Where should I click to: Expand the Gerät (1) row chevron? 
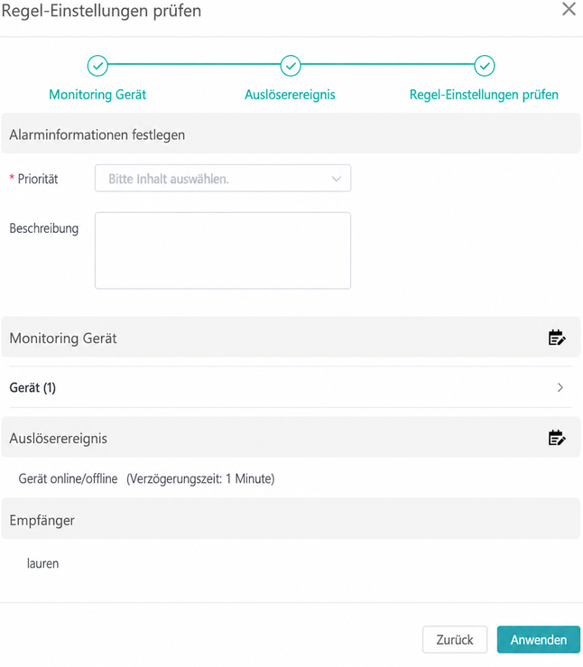pyautogui.click(x=560, y=387)
